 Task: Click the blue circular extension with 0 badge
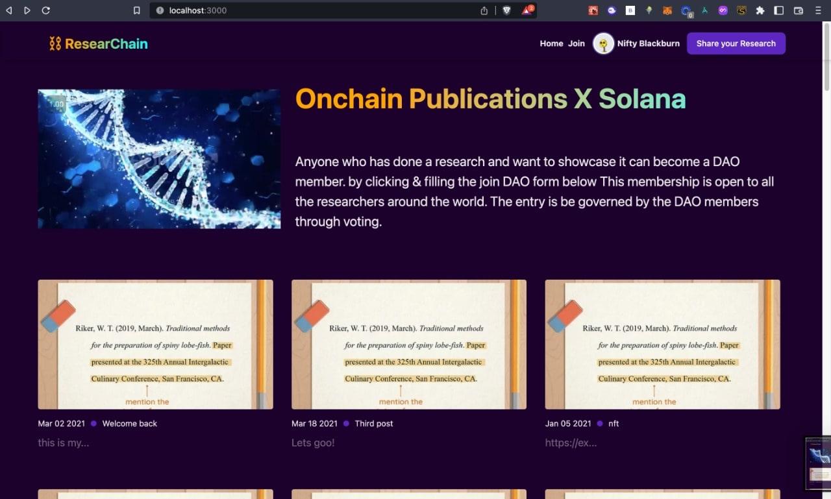(687, 11)
